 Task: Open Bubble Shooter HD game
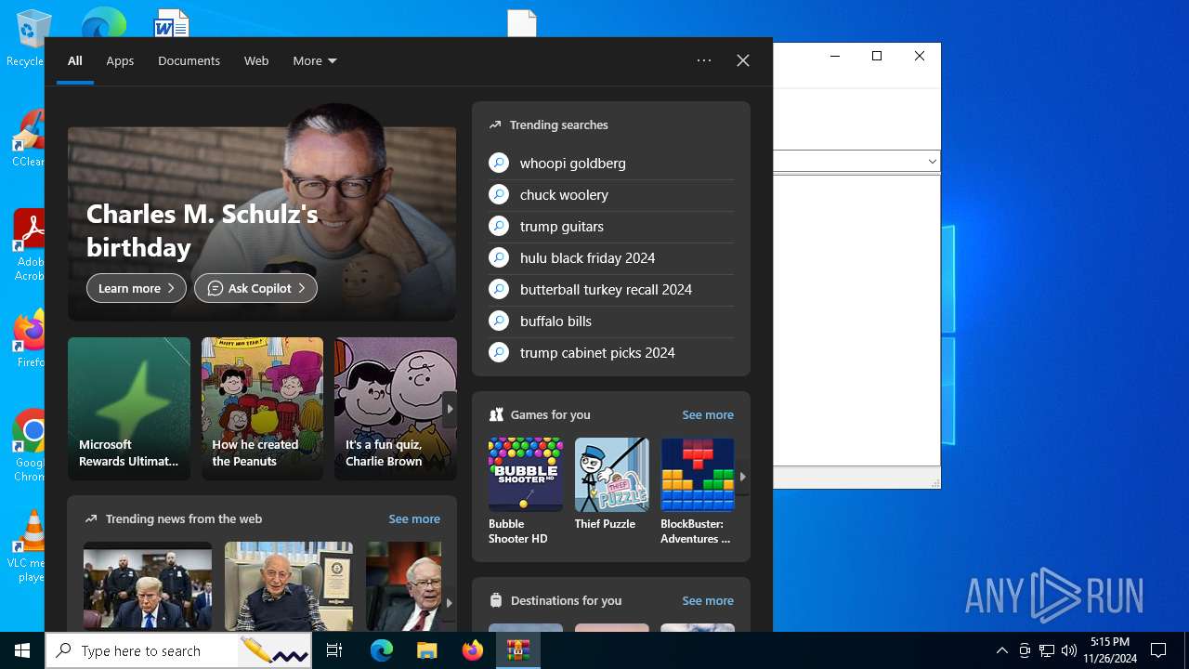click(526, 491)
